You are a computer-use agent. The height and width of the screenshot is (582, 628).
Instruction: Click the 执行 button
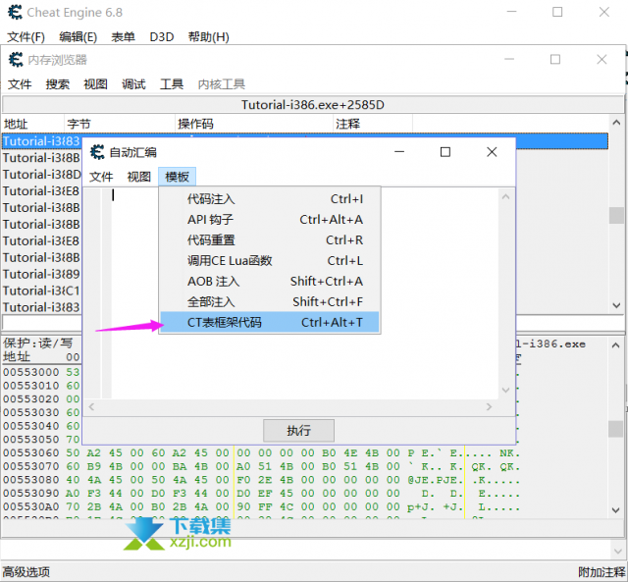[298, 431]
